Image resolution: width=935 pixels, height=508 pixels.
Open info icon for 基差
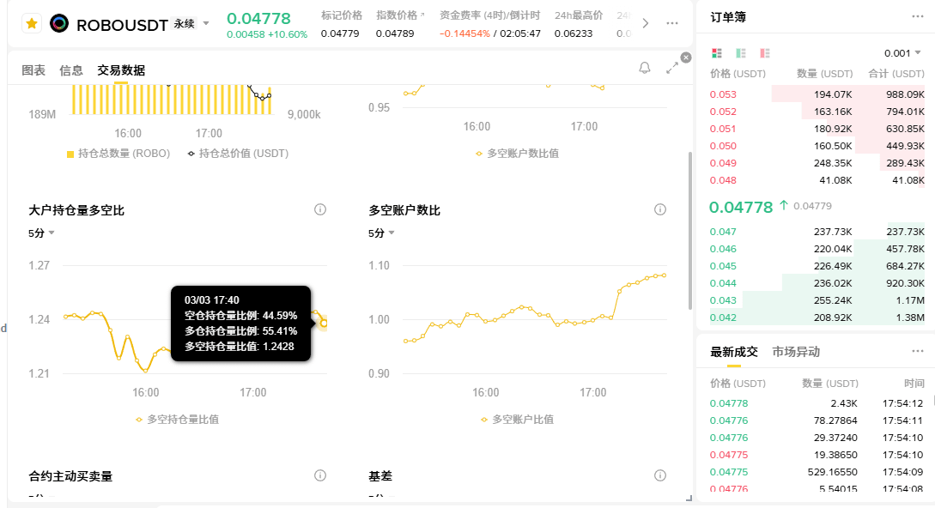click(660, 475)
